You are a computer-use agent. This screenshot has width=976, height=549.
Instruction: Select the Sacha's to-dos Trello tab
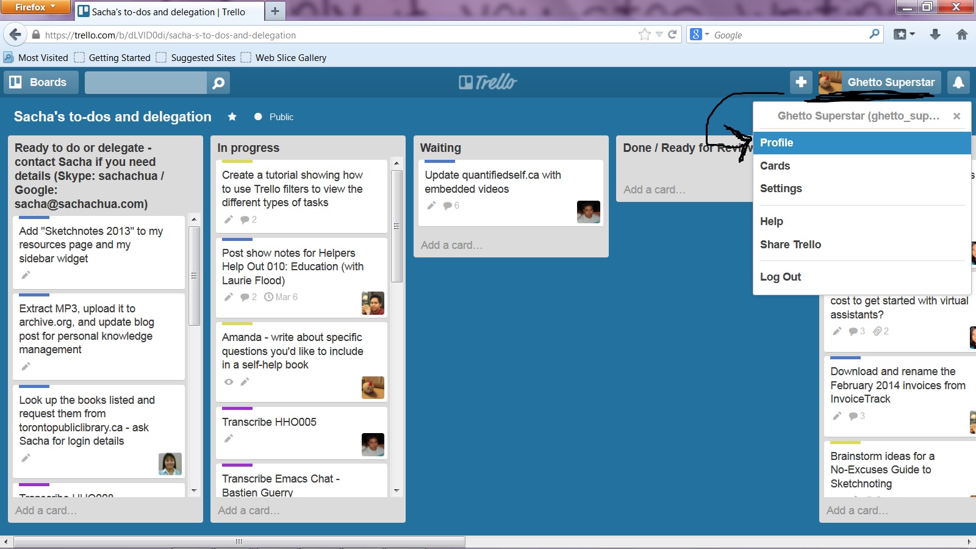click(x=169, y=12)
